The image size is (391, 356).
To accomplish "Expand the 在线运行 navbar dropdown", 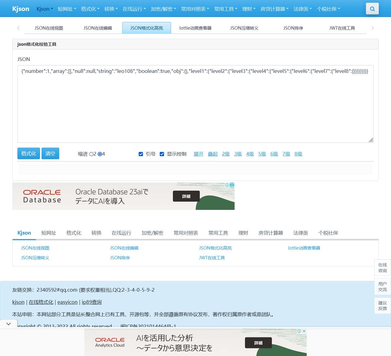I will click(134, 9).
